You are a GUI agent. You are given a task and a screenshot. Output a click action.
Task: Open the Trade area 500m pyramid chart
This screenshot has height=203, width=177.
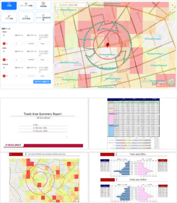click(134, 167)
